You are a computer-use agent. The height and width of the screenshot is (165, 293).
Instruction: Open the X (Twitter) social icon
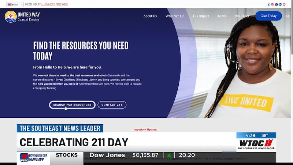click(276, 4)
